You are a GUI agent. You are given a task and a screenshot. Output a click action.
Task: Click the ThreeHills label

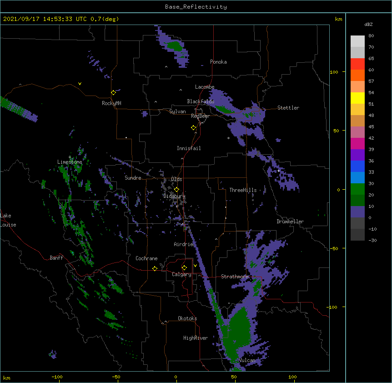click(243, 190)
